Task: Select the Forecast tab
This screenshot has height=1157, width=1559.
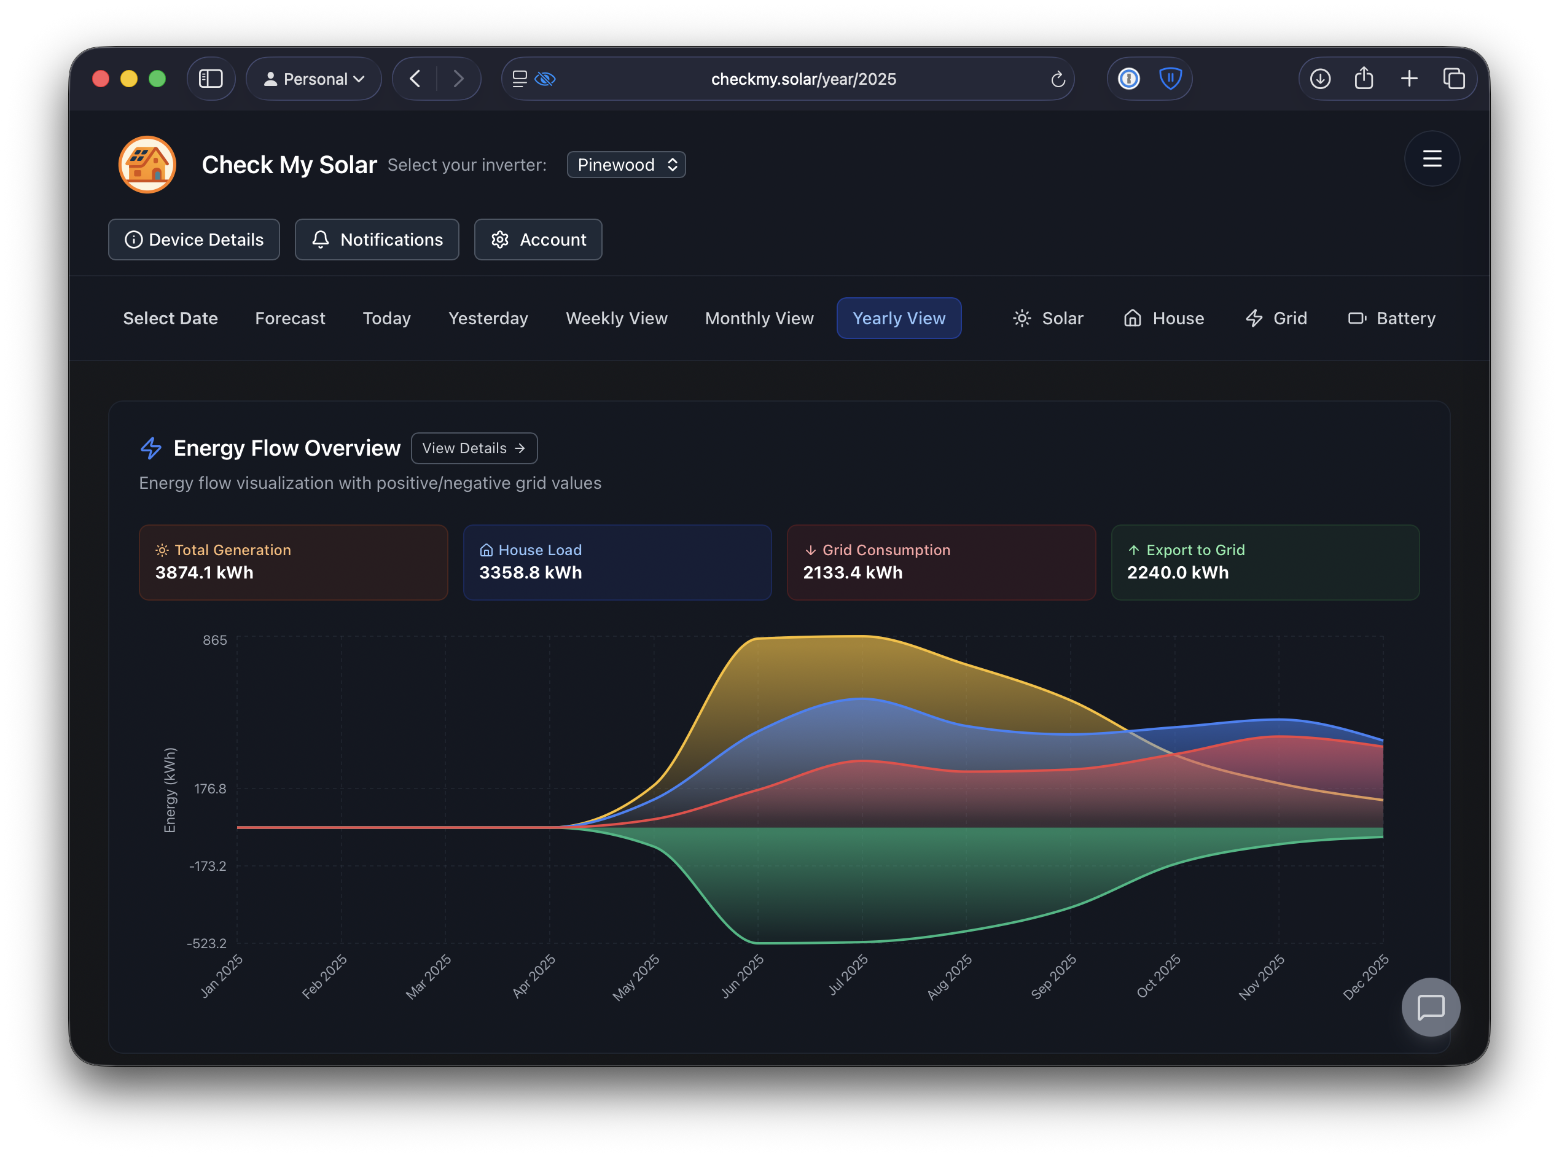Action: tap(290, 318)
